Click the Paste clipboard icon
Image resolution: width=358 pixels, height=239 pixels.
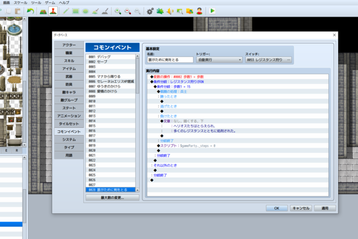coord(17,11)
